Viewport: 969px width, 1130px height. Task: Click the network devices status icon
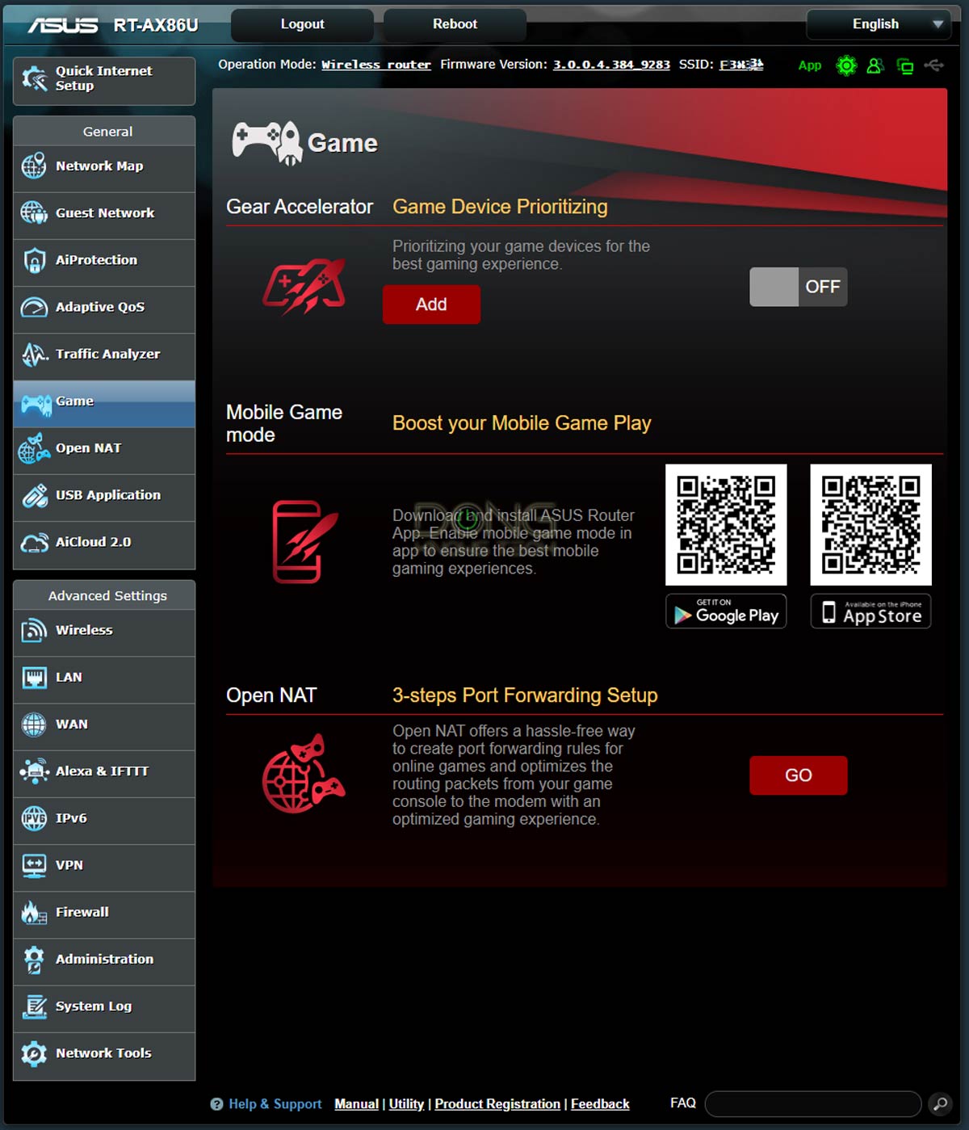(905, 66)
